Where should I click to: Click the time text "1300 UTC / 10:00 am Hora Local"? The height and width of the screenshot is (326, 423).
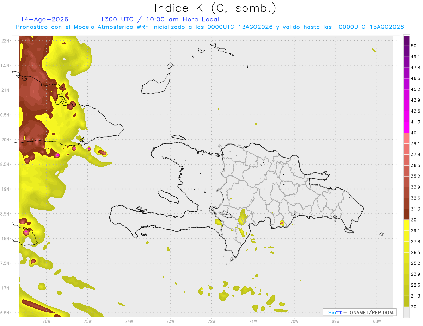[x=160, y=19]
